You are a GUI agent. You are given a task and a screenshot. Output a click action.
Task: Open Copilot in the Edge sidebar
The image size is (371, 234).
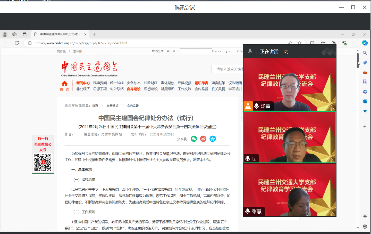(365, 43)
